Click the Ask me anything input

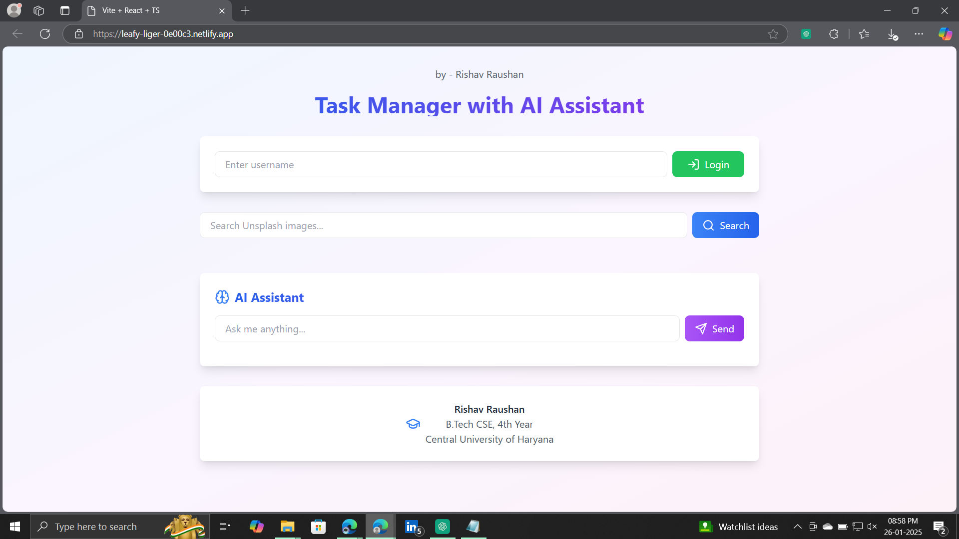[x=447, y=328]
